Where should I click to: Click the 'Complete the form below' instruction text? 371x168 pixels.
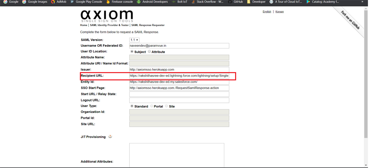[120, 32]
